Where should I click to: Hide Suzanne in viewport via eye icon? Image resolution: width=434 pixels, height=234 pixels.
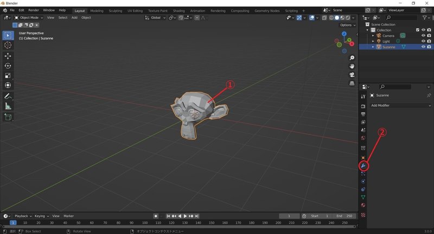(423, 47)
